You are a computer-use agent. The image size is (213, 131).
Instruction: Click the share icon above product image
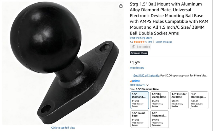tap(121, 6)
